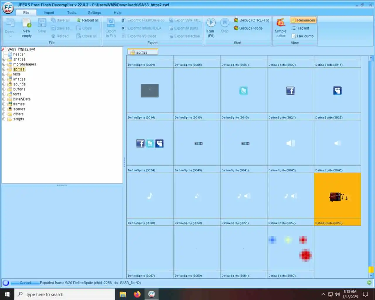375x300 pixels.
Task: Open the Help ribbon tab
Action: click(117, 13)
